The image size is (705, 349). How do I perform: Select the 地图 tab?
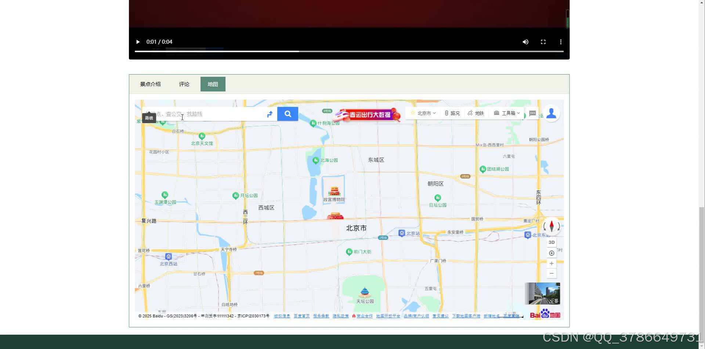(x=213, y=84)
